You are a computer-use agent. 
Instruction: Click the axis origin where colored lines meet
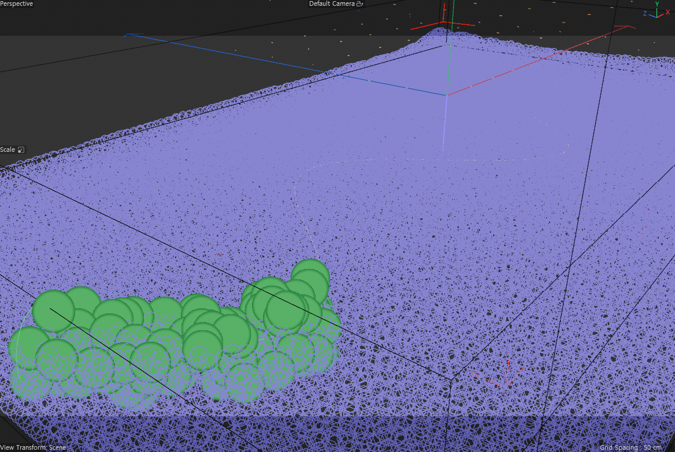coord(446,95)
